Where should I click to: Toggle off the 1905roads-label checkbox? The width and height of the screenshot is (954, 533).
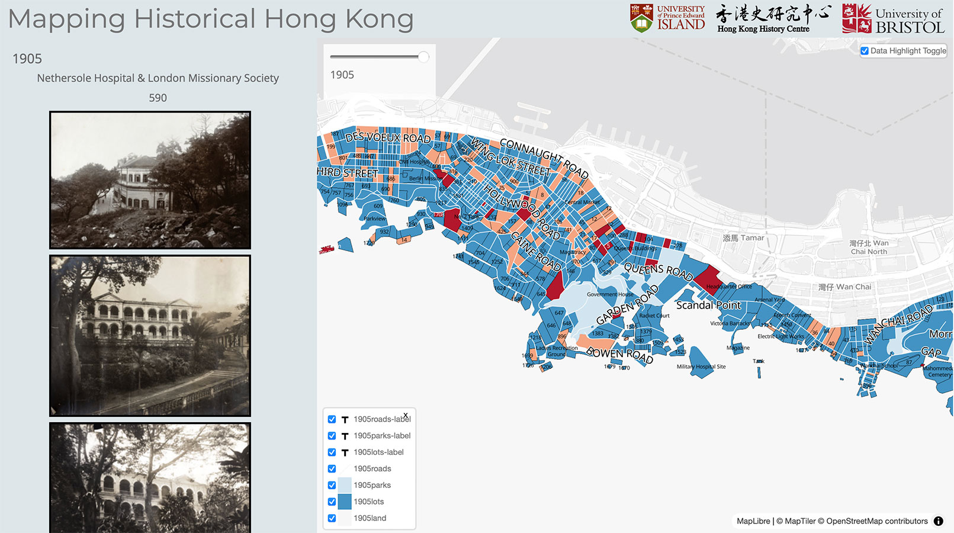pos(332,419)
